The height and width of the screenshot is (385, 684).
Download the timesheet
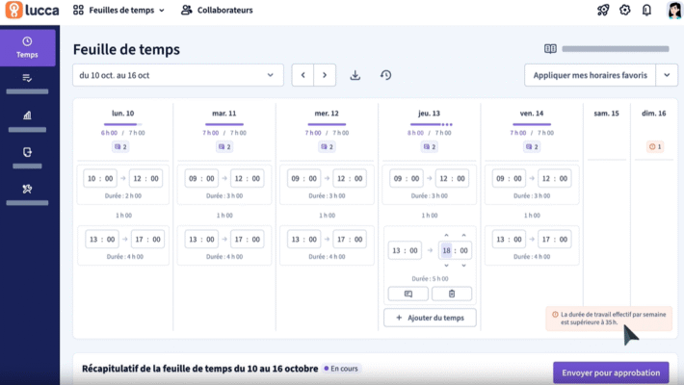[355, 75]
